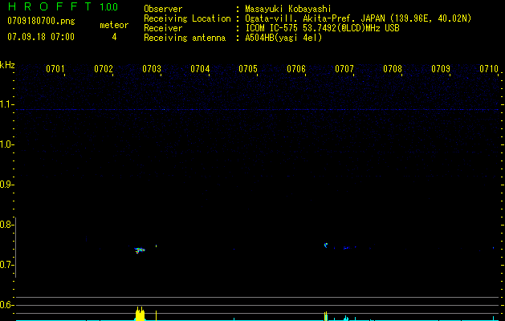This screenshot has height=321, width=505.
Task: Click the multicolored meteor echo before 0703
Action: click(140, 250)
